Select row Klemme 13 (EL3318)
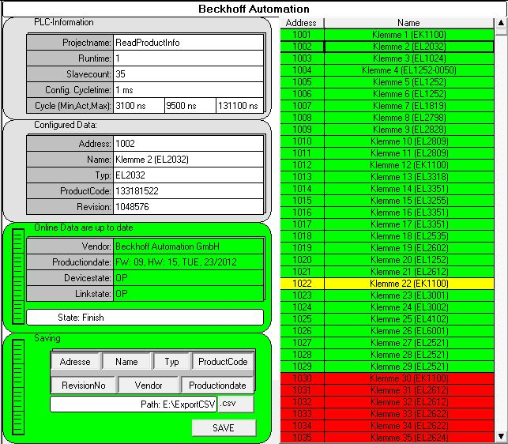Viewport: 508px width, 444px height. point(387,177)
